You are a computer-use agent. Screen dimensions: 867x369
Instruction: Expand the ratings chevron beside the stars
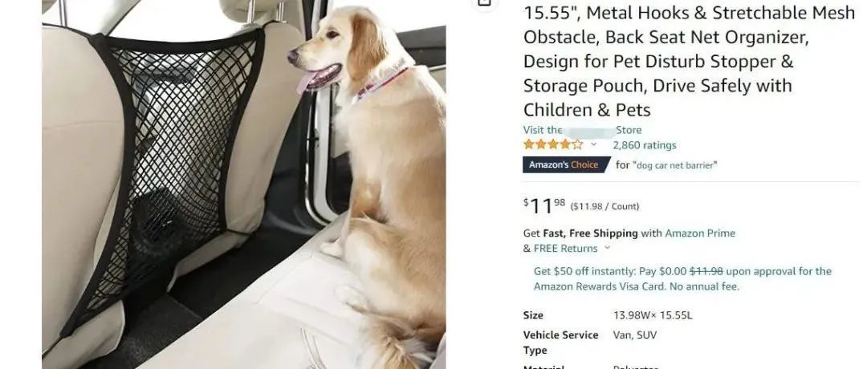(594, 144)
